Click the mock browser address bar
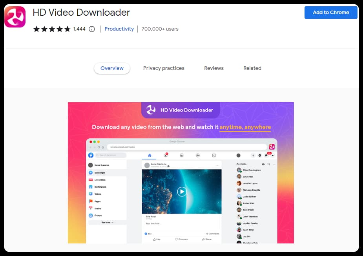This screenshot has width=363, height=256. 187,147
